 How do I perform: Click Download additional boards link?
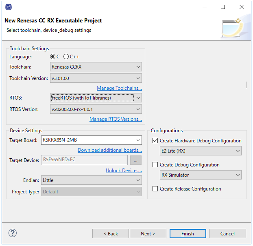coord(110,150)
